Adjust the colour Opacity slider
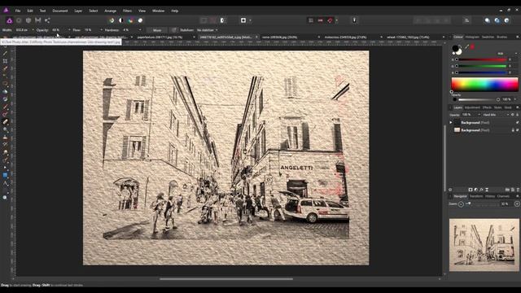521x293 pixels. [479, 99]
